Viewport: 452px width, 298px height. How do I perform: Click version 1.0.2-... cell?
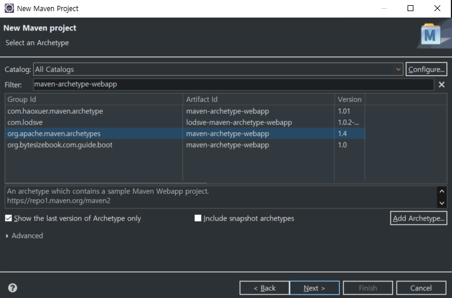click(349, 122)
